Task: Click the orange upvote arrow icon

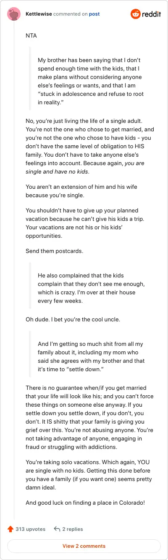Action: (x=10, y=529)
